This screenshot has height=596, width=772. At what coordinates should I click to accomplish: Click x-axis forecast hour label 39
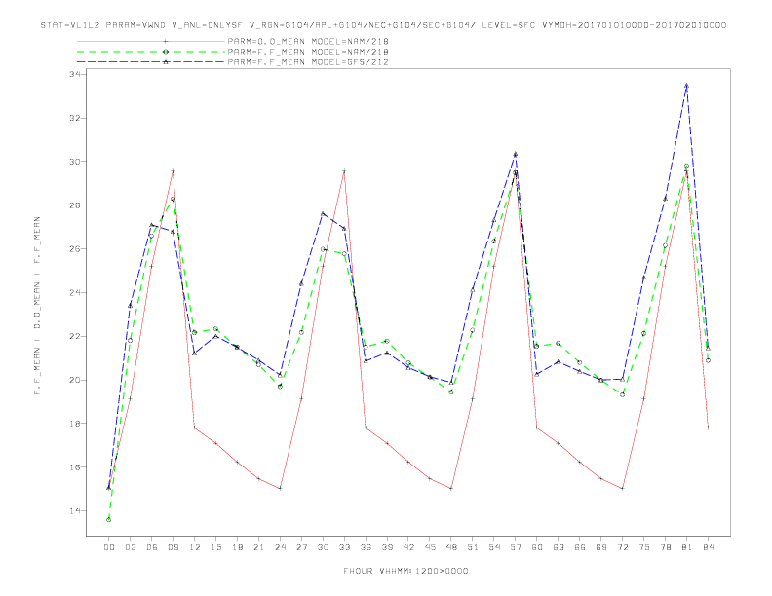[x=387, y=547]
